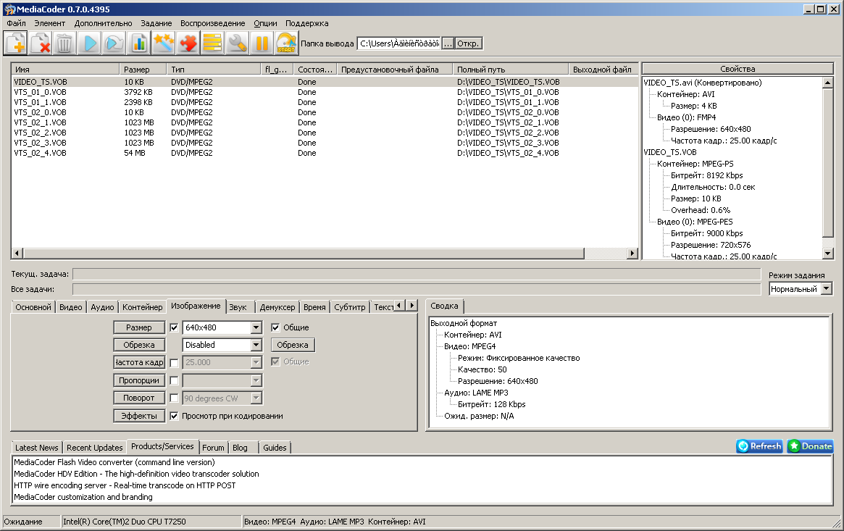Click the Текущ. задача progress bar

pyautogui.click(x=417, y=274)
